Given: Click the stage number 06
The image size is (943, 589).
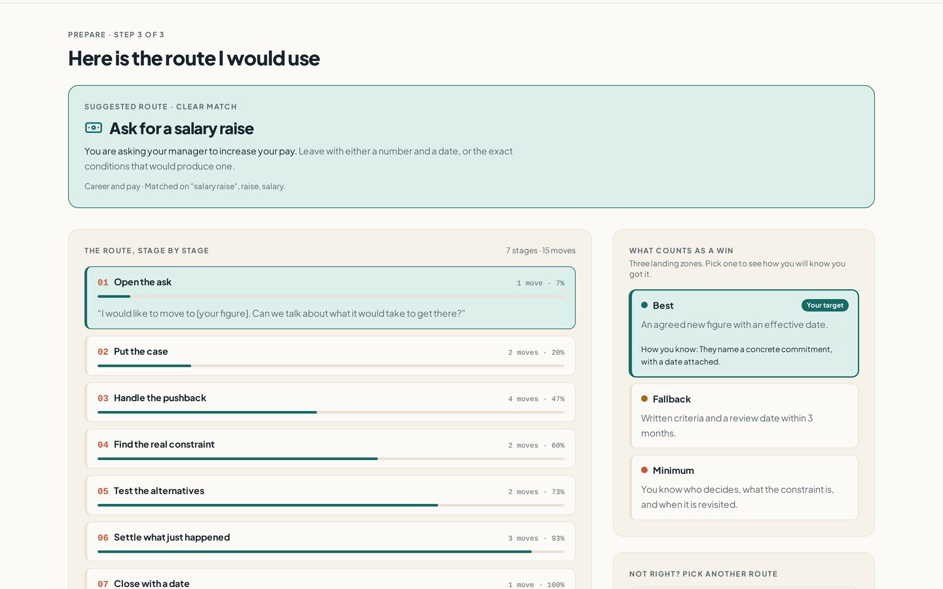Looking at the screenshot, I should (103, 538).
